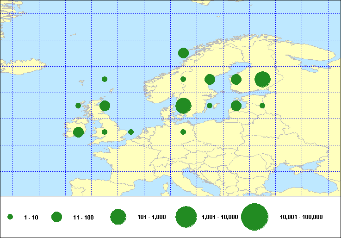Select the large circle over southern Sweden
This screenshot has width=341, height=238.
click(183, 106)
